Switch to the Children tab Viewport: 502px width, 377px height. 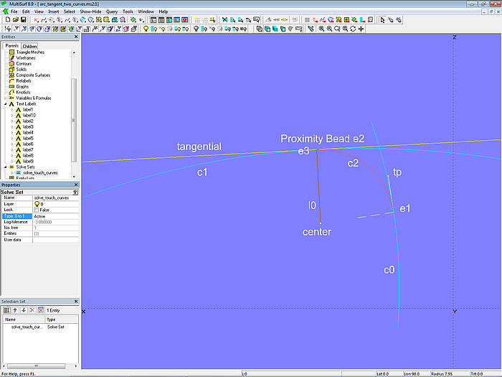(29, 46)
